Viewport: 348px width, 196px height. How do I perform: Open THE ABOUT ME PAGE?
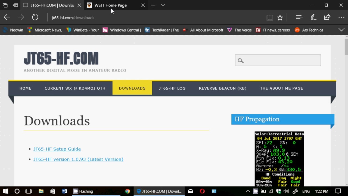click(x=281, y=88)
